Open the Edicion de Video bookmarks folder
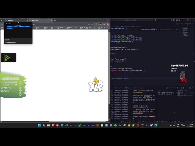This screenshot has height=146, width=195. pyautogui.click(x=73, y=28)
